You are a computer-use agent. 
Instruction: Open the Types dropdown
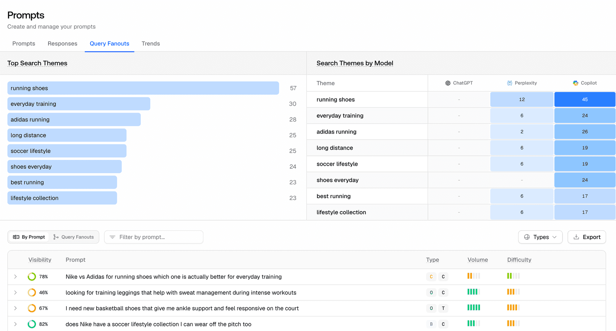[x=540, y=237]
